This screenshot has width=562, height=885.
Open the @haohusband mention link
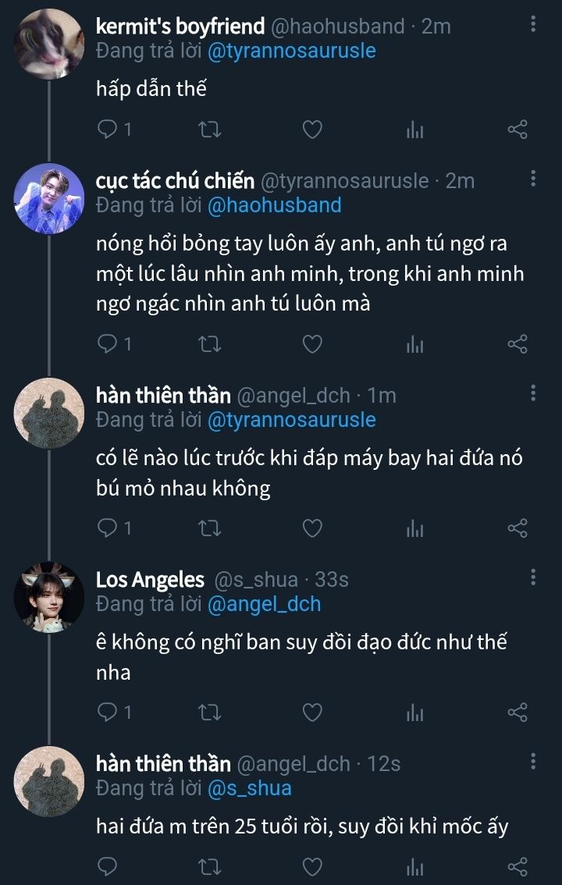(x=274, y=205)
